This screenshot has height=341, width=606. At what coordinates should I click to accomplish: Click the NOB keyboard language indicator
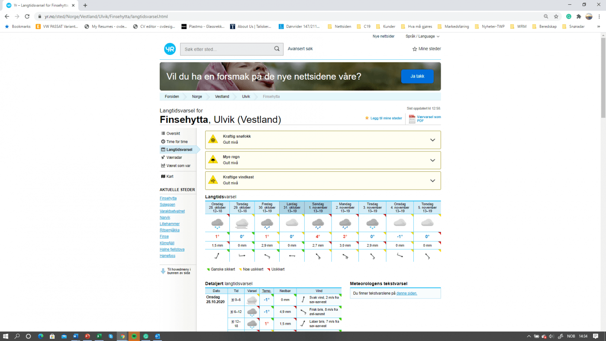(x=571, y=336)
